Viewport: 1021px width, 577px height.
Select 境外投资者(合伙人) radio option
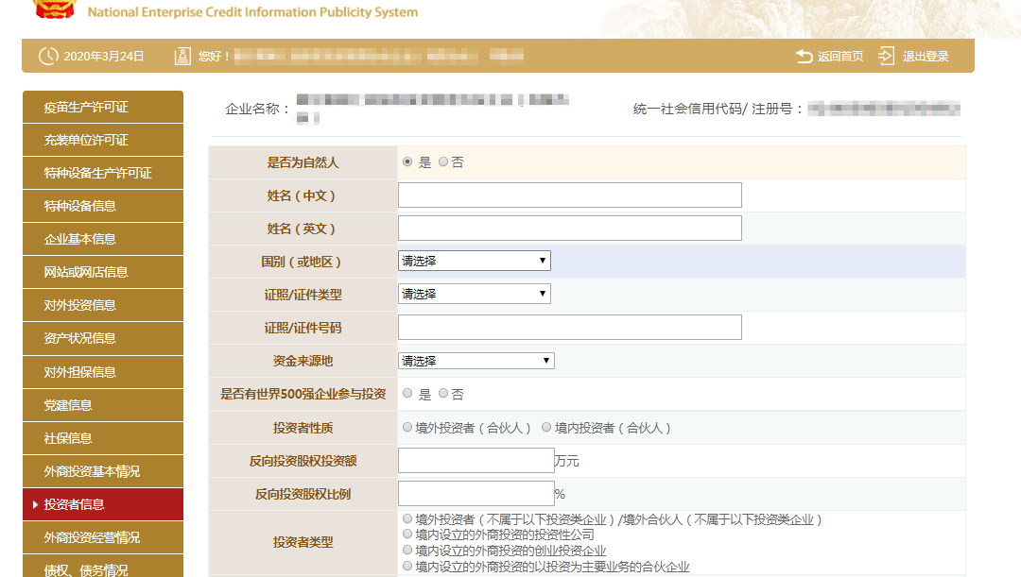point(407,428)
